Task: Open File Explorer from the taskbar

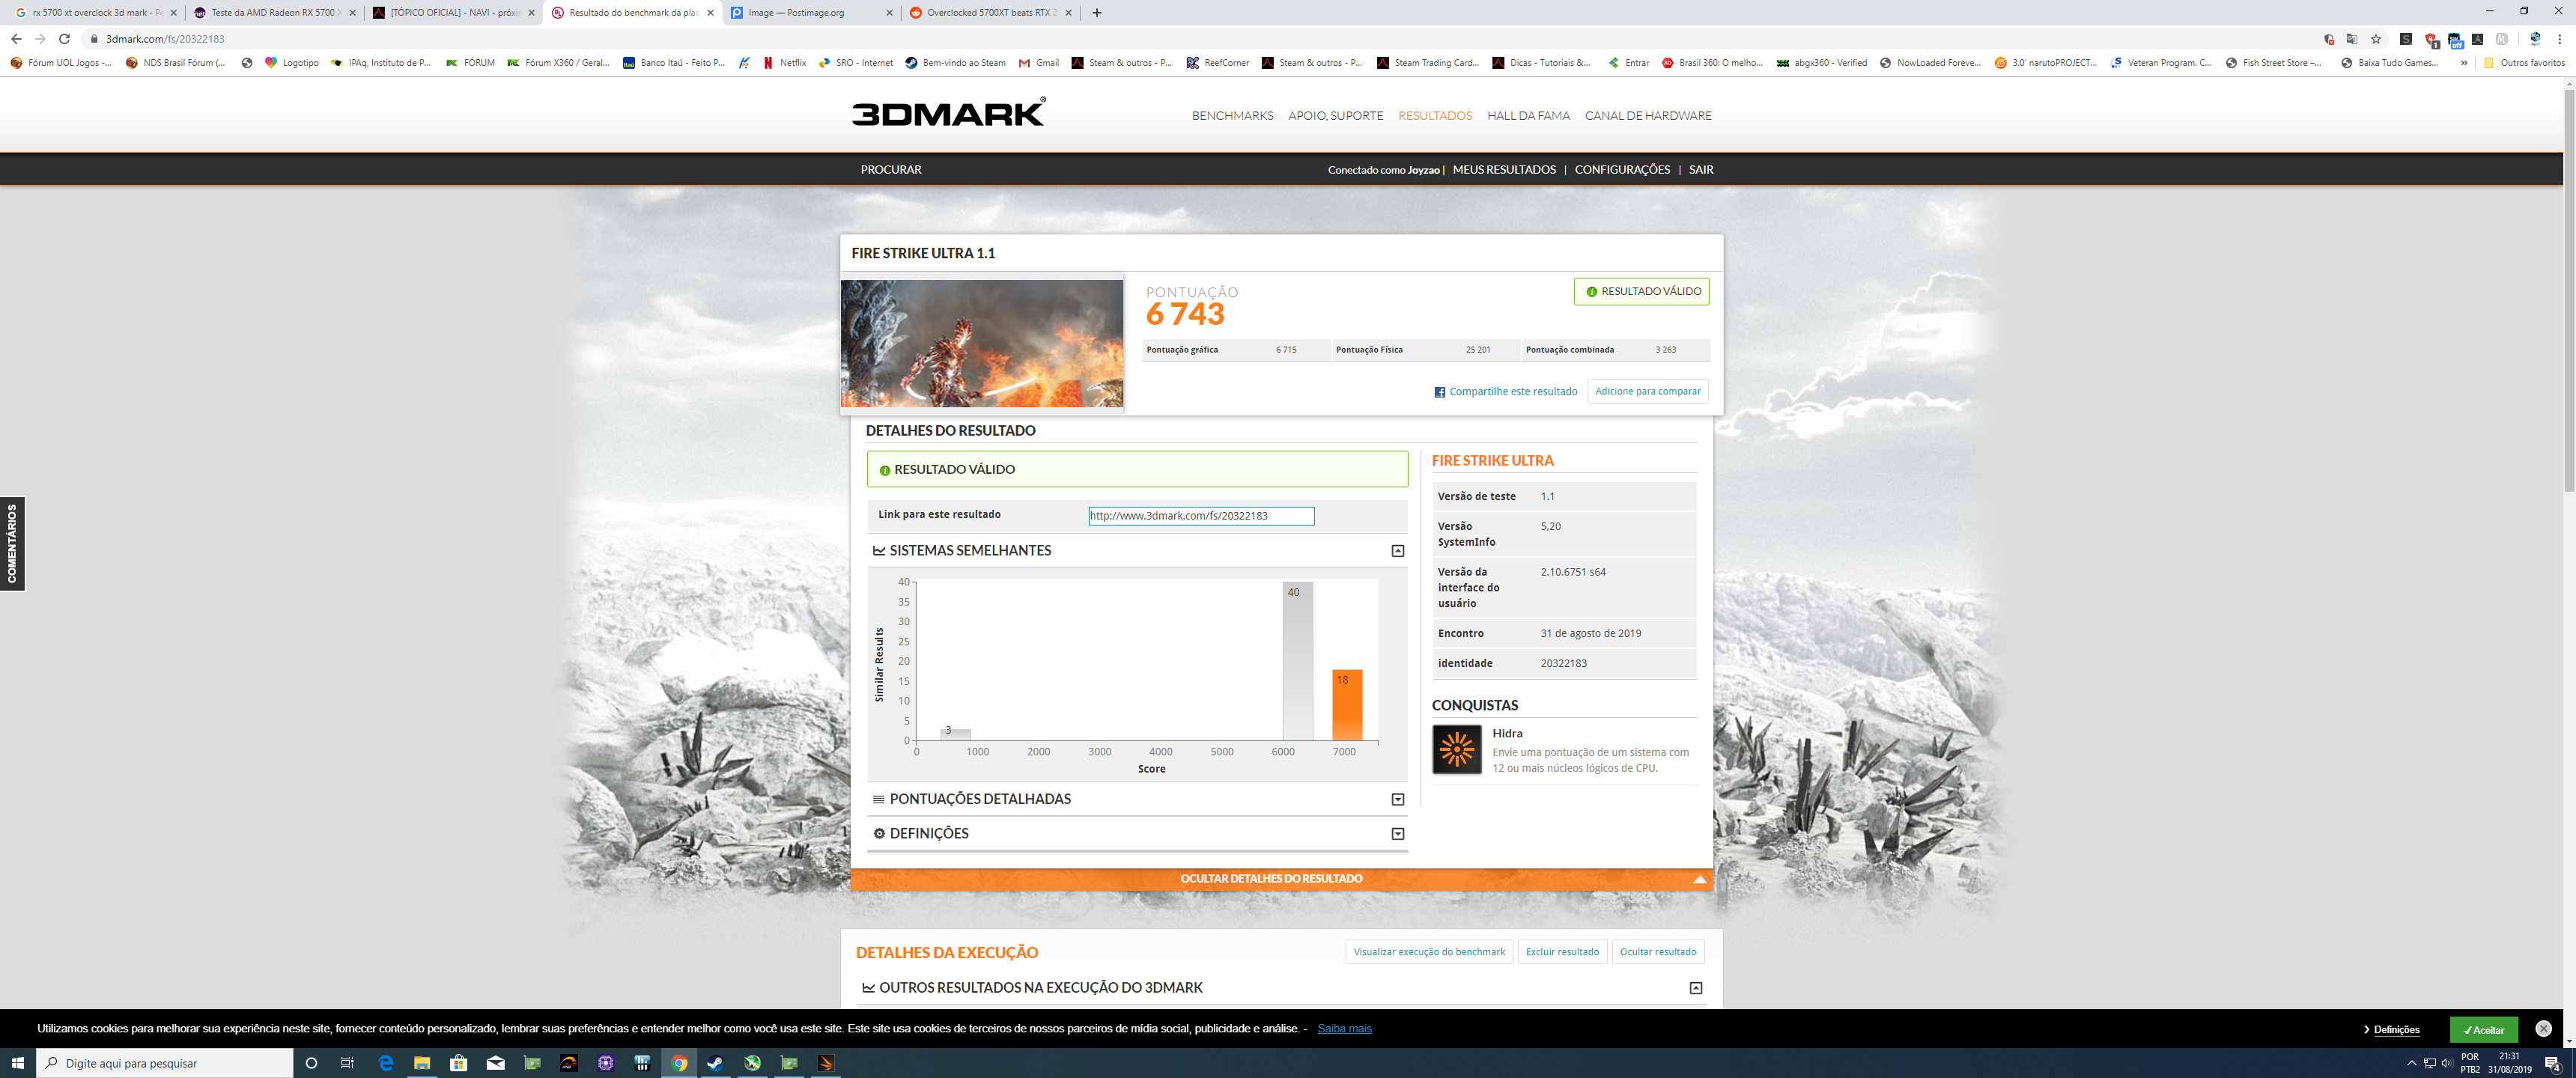Action: (422, 1063)
